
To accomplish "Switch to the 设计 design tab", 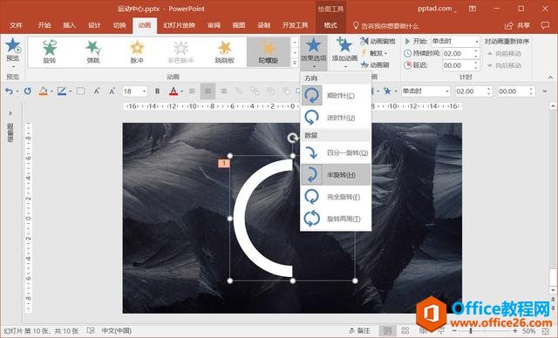I will tap(94, 25).
